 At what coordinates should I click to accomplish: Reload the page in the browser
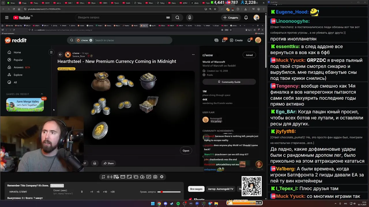point(14,9)
